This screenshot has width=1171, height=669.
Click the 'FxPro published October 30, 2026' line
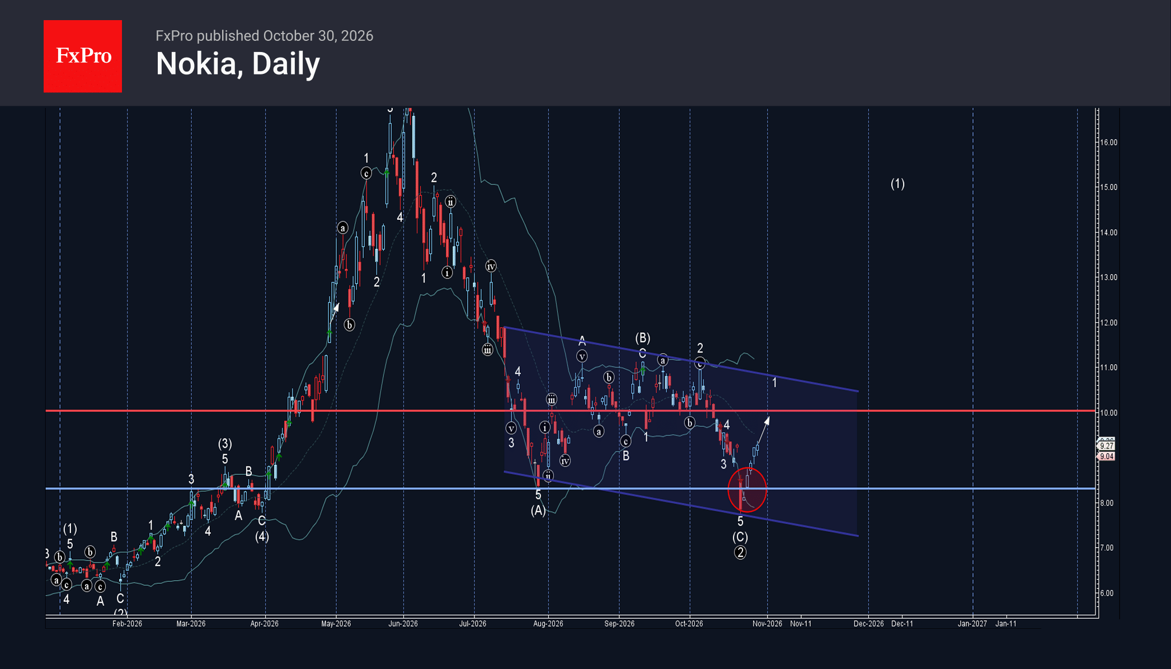264,36
